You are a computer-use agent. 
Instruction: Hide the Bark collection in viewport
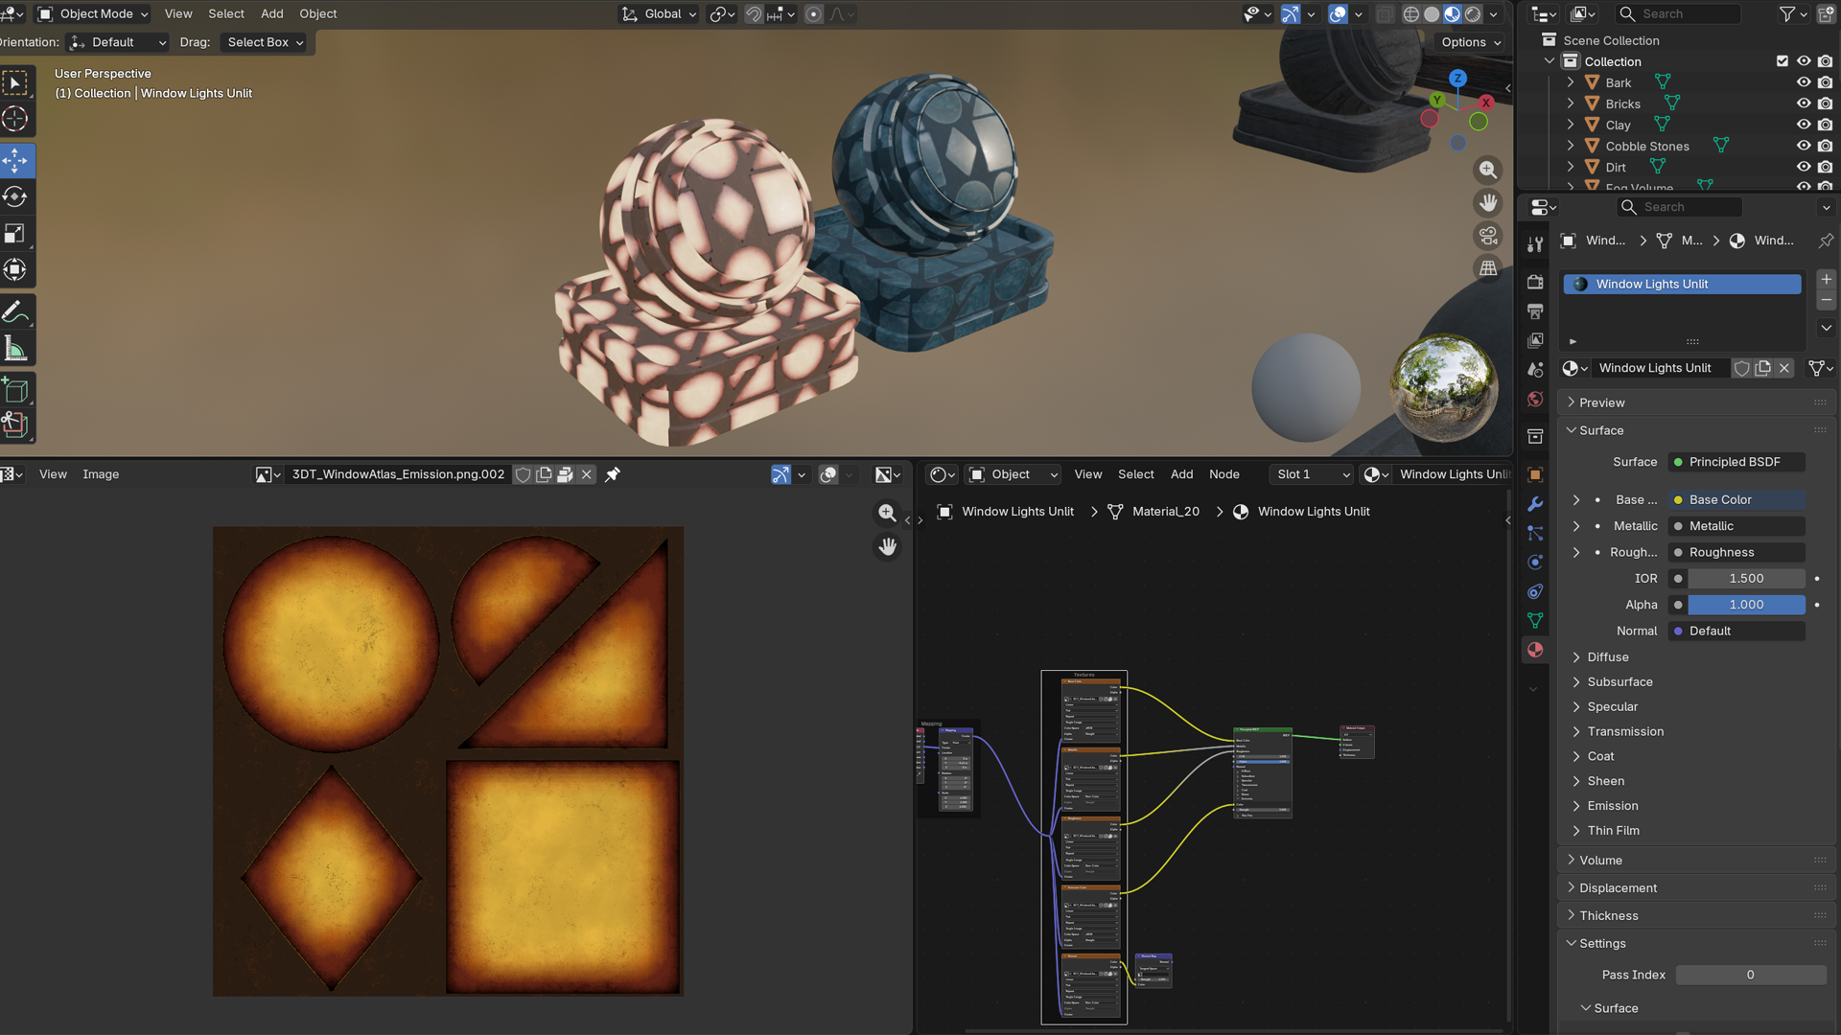1803,82
